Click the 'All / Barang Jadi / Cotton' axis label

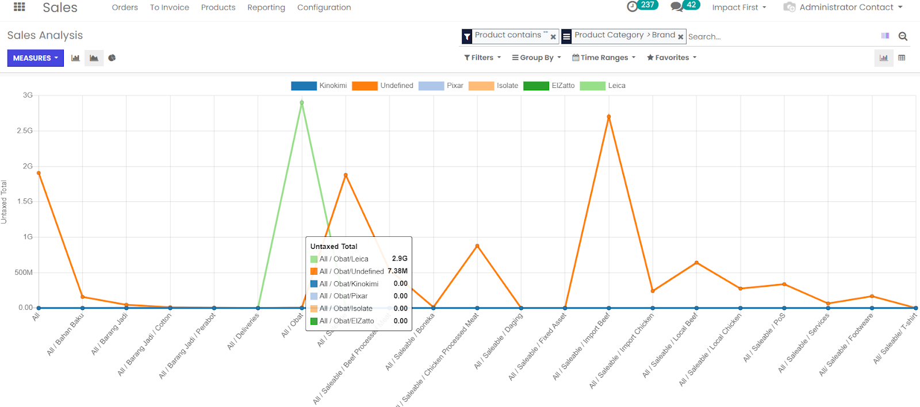pyautogui.click(x=144, y=345)
